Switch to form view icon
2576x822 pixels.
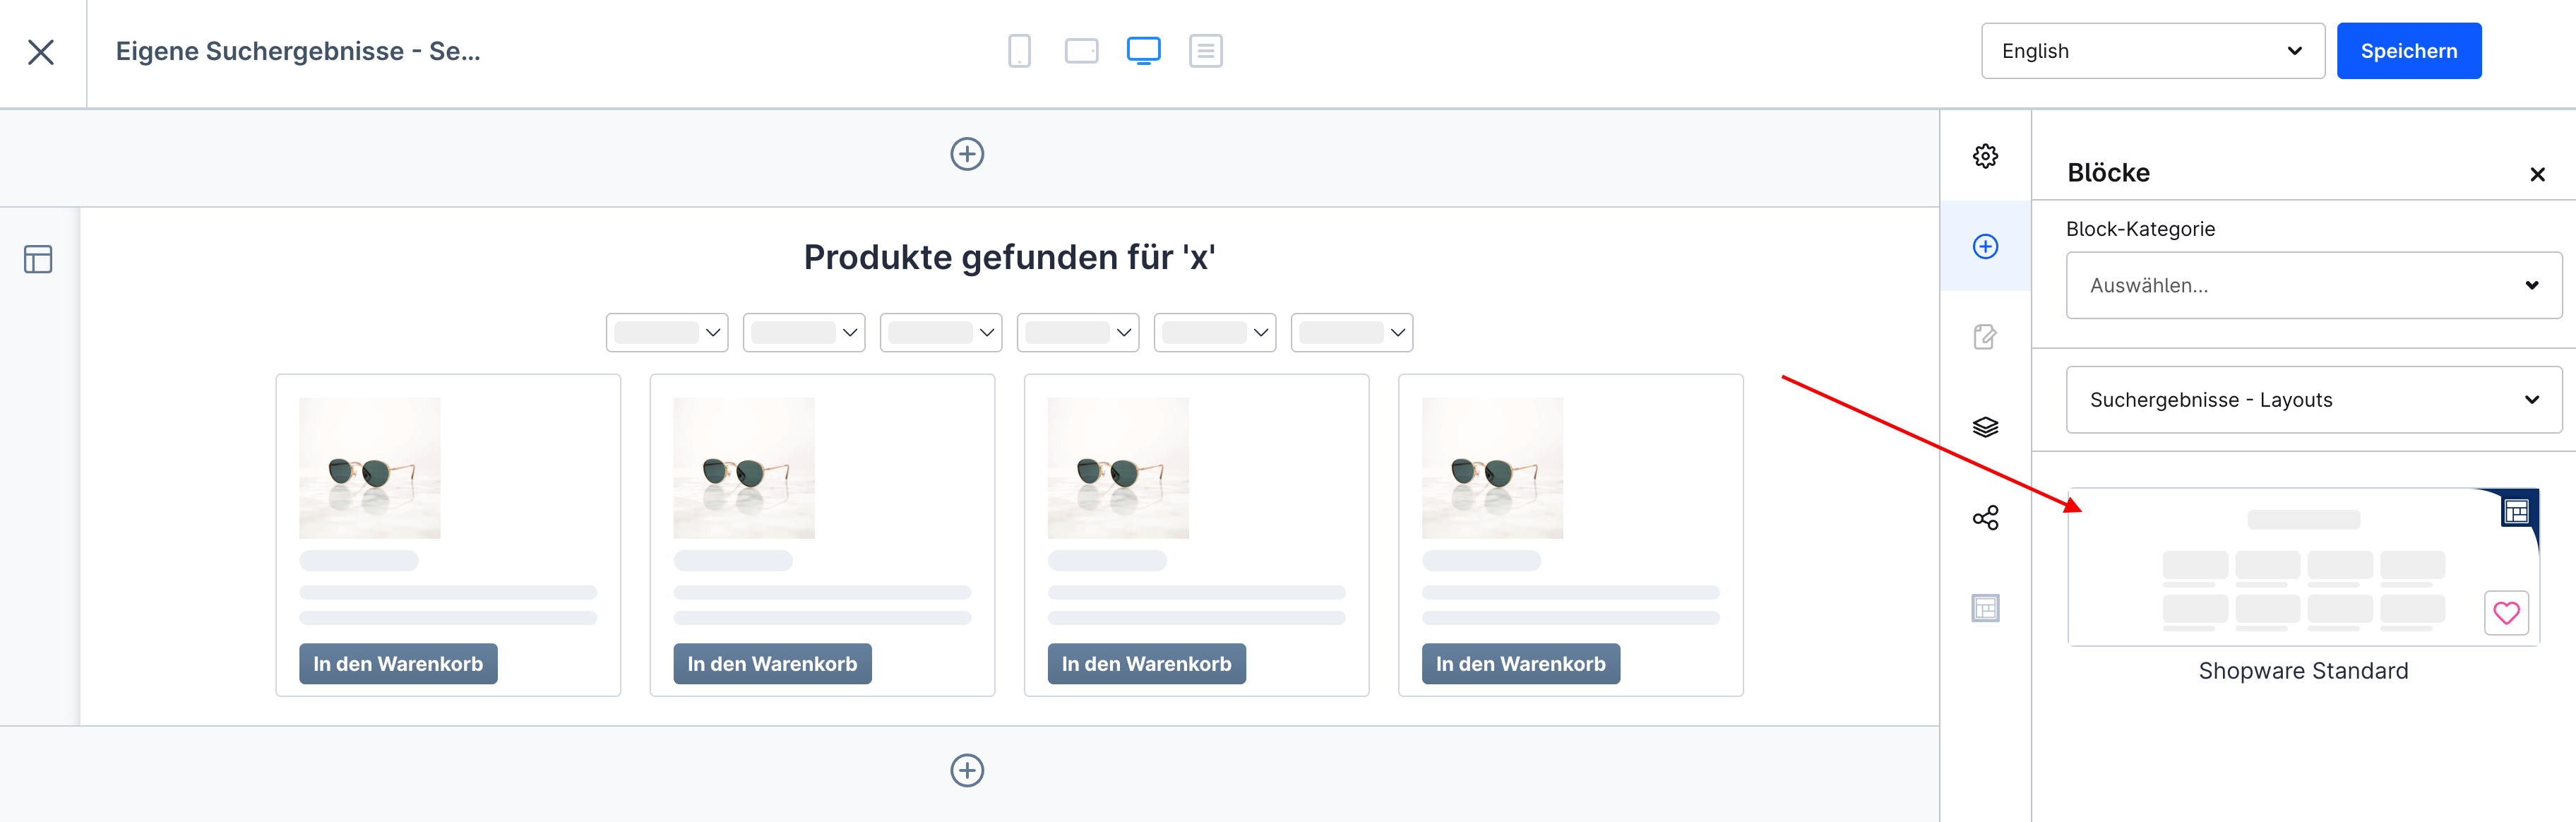[x=1205, y=51]
